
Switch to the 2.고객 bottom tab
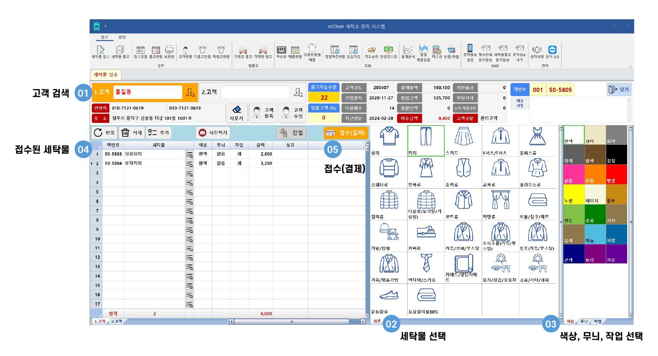pos(116,321)
